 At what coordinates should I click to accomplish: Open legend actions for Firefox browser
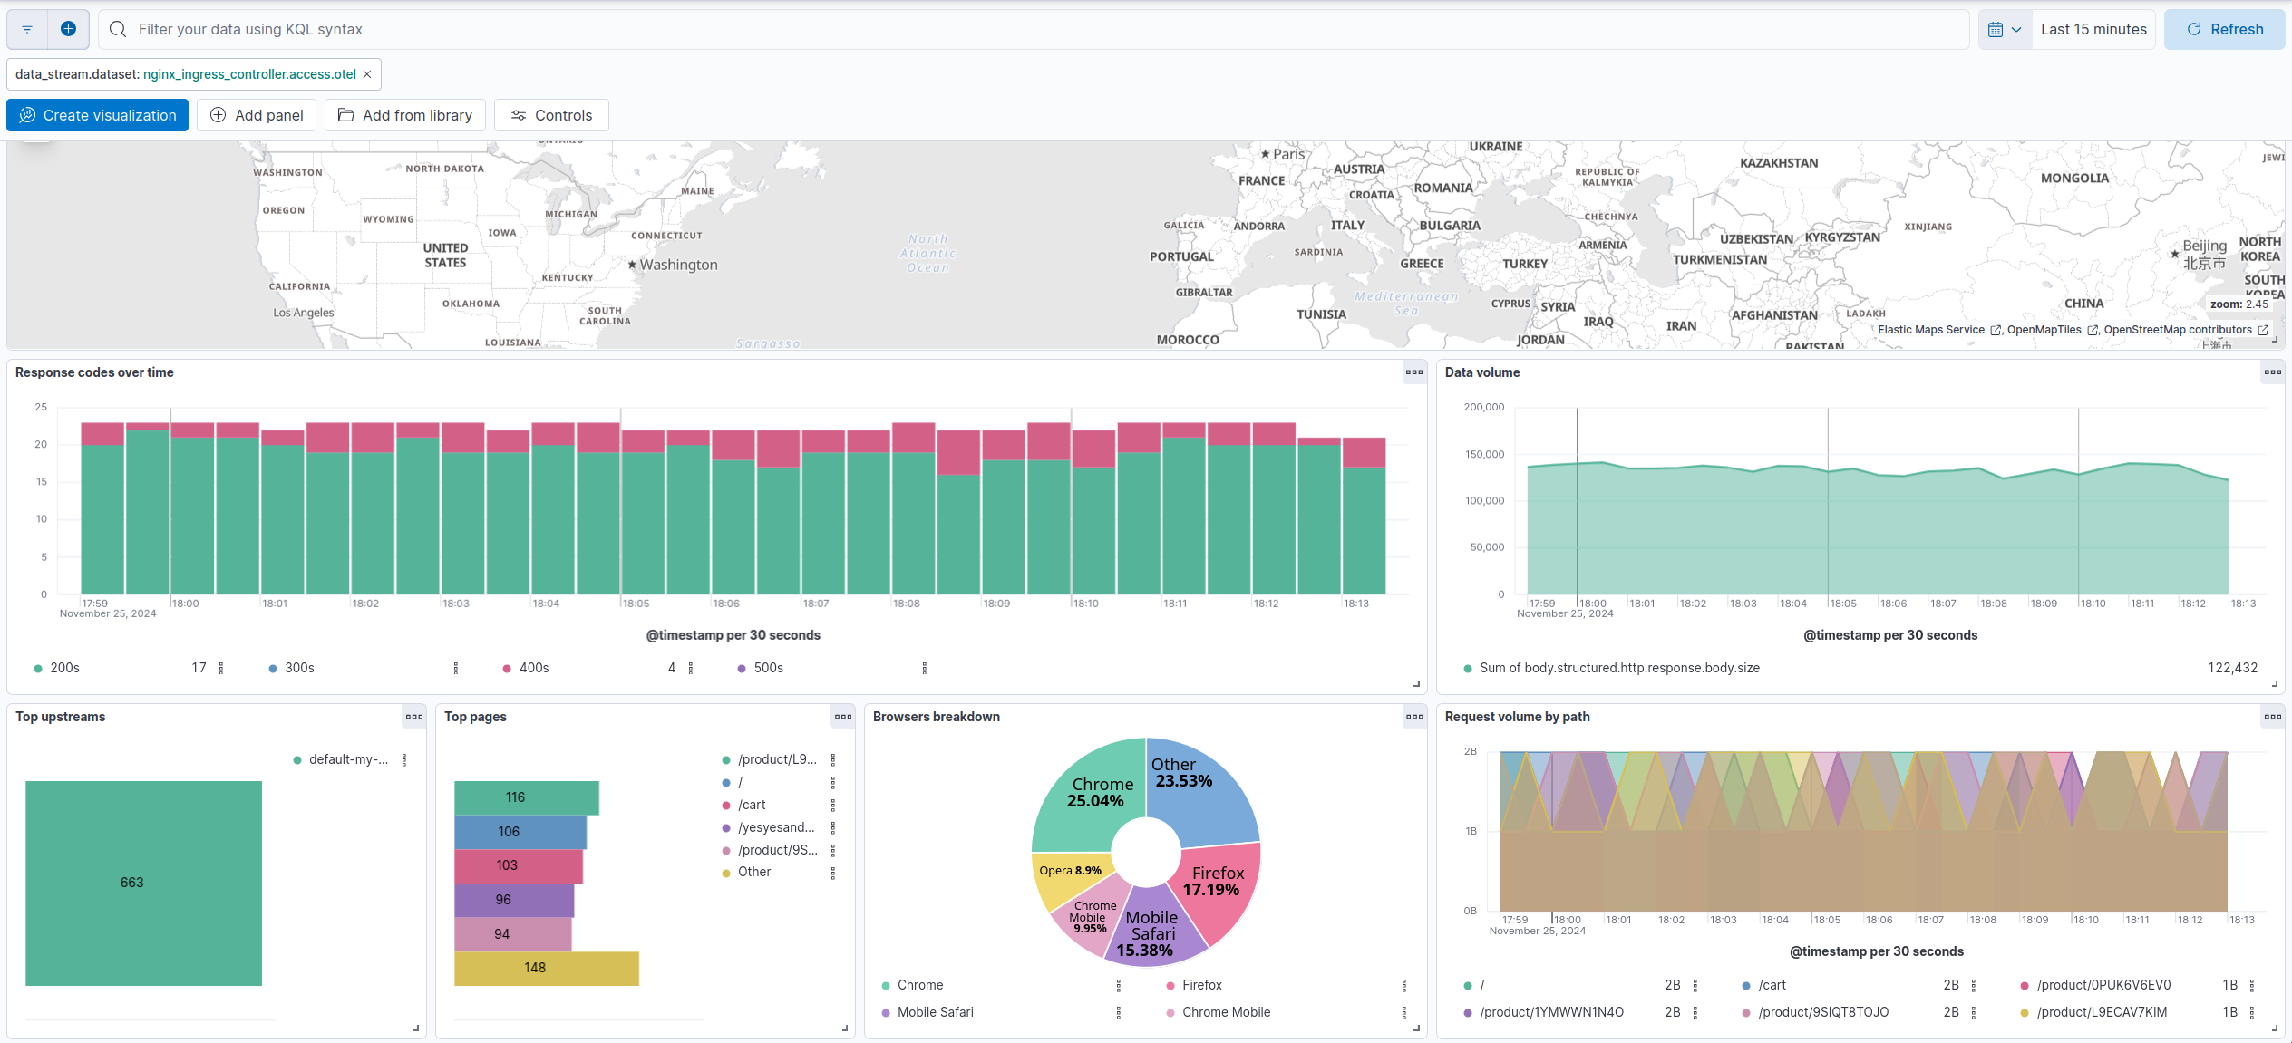[1404, 985]
